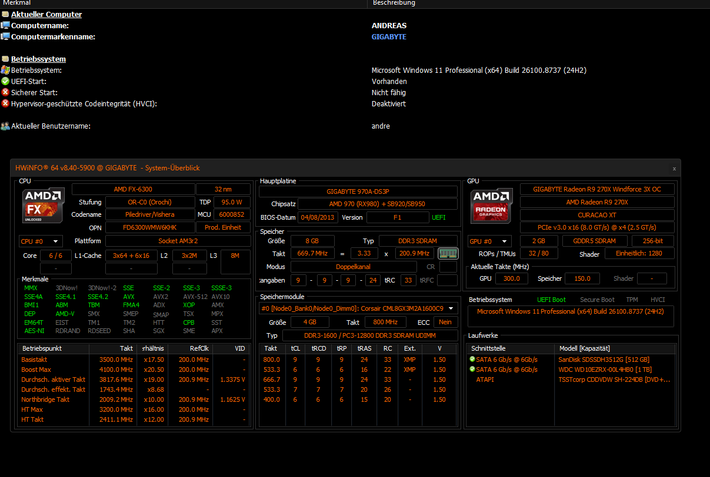Click the GIGABYTE Radeon R9 270X Windforce field

(597, 189)
